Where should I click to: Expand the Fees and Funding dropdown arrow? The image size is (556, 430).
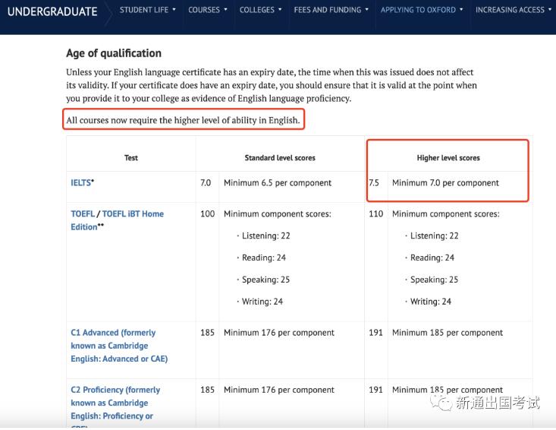[x=366, y=10]
